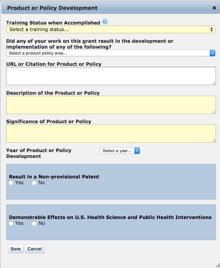Click resize handle of URL or Citation box

pyautogui.click(x=214, y=83)
